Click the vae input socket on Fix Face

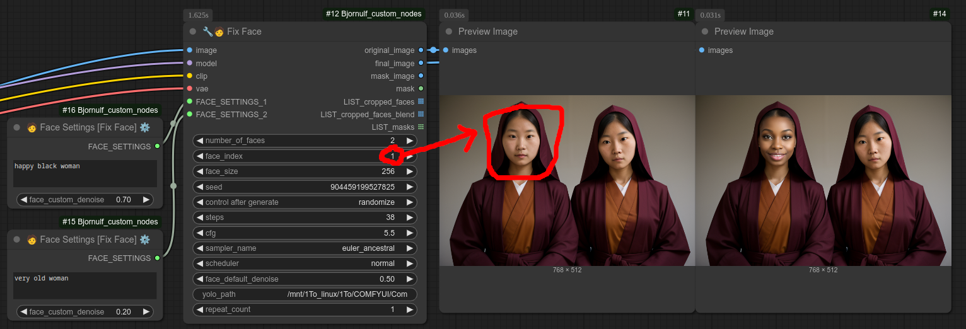point(189,89)
